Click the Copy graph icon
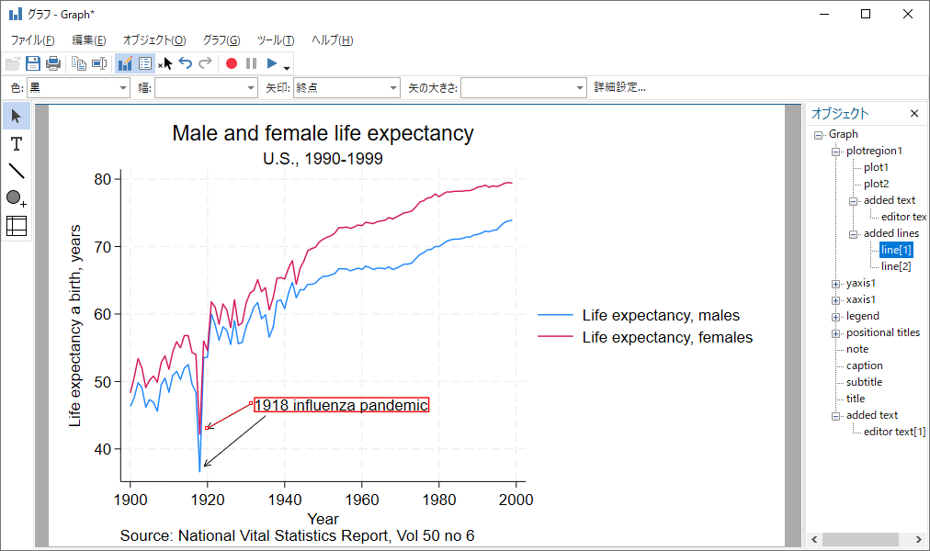The width and height of the screenshot is (930, 551). click(79, 63)
